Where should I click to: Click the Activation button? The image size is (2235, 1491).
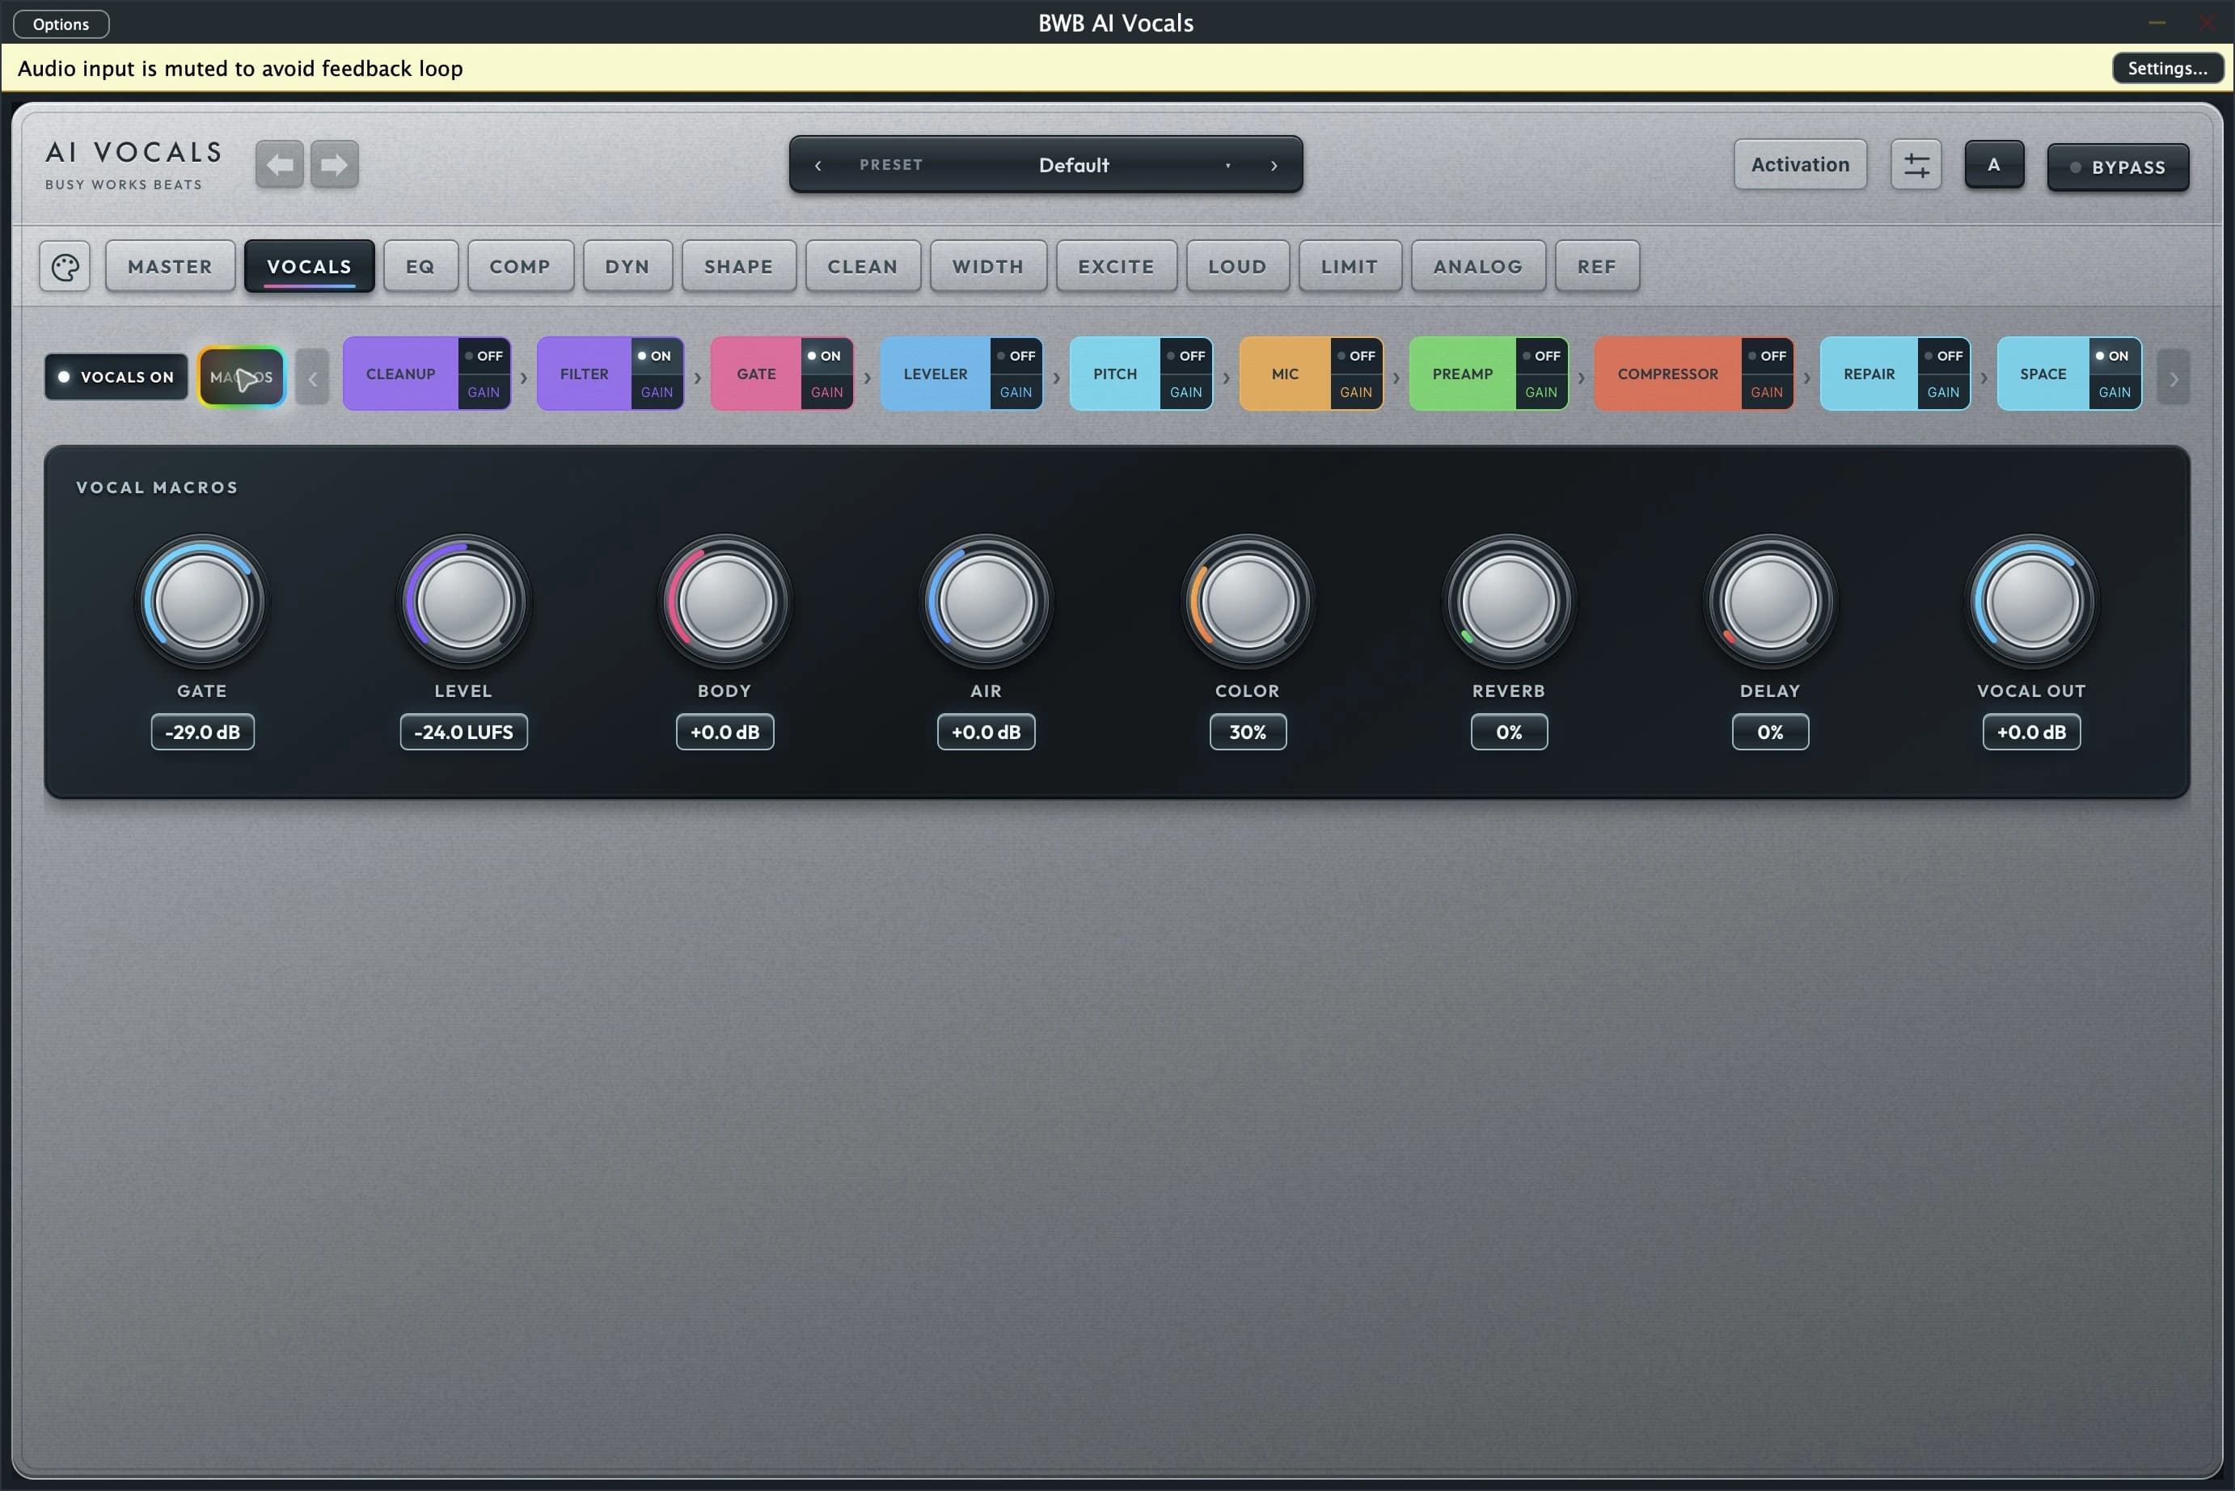click(x=1800, y=164)
